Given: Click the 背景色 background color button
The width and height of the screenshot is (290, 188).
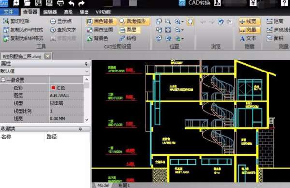Looking at the screenshot, I should [x=98, y=38].
